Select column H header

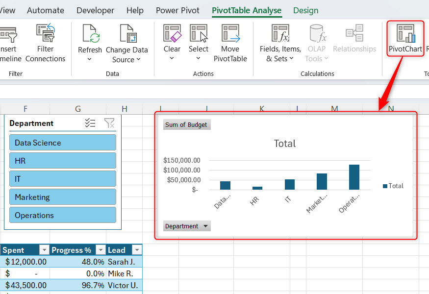[125, 109]
